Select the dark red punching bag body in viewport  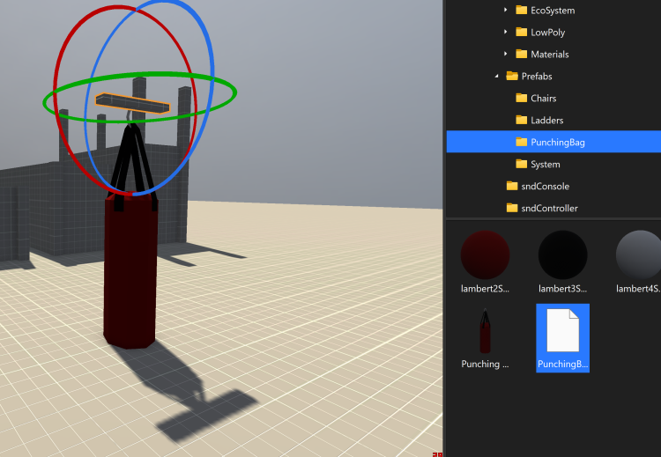[x=130, y=273]
